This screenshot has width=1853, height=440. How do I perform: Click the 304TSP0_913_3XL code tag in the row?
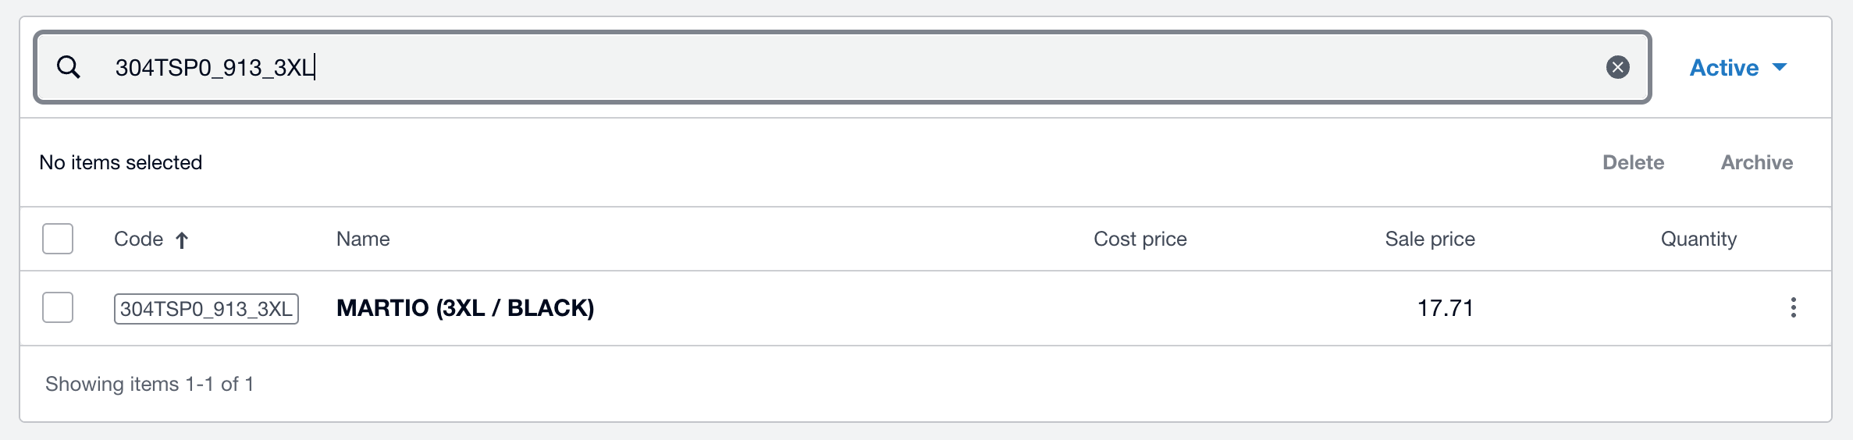point(206,309)
